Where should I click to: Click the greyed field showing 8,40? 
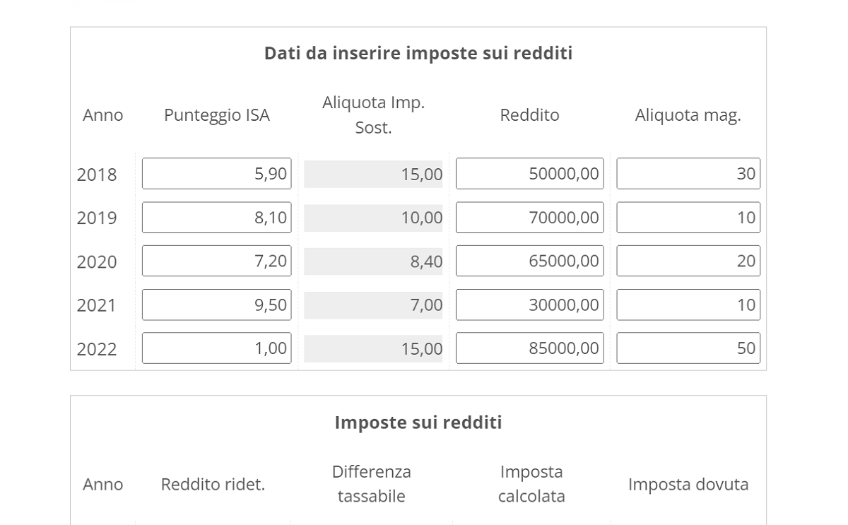pos(373,261)
